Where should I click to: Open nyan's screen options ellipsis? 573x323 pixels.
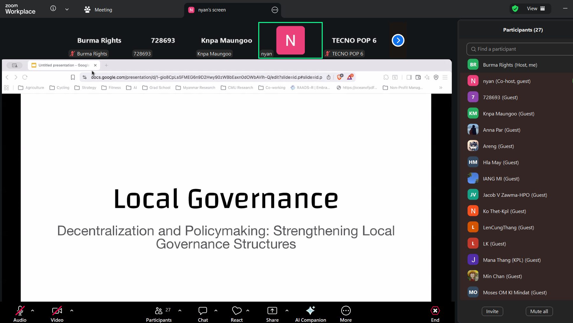275,10
